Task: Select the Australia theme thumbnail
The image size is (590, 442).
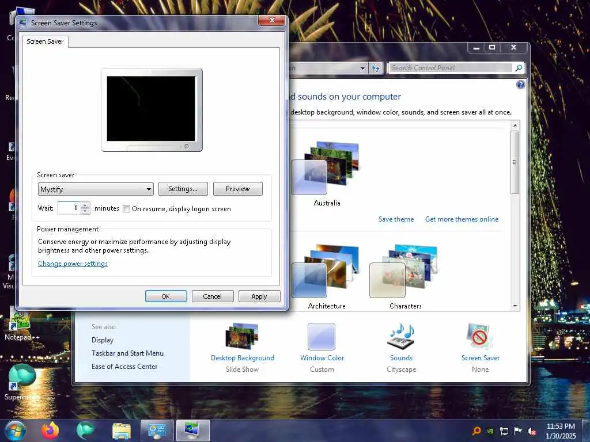Action: (x=326, y=168)
